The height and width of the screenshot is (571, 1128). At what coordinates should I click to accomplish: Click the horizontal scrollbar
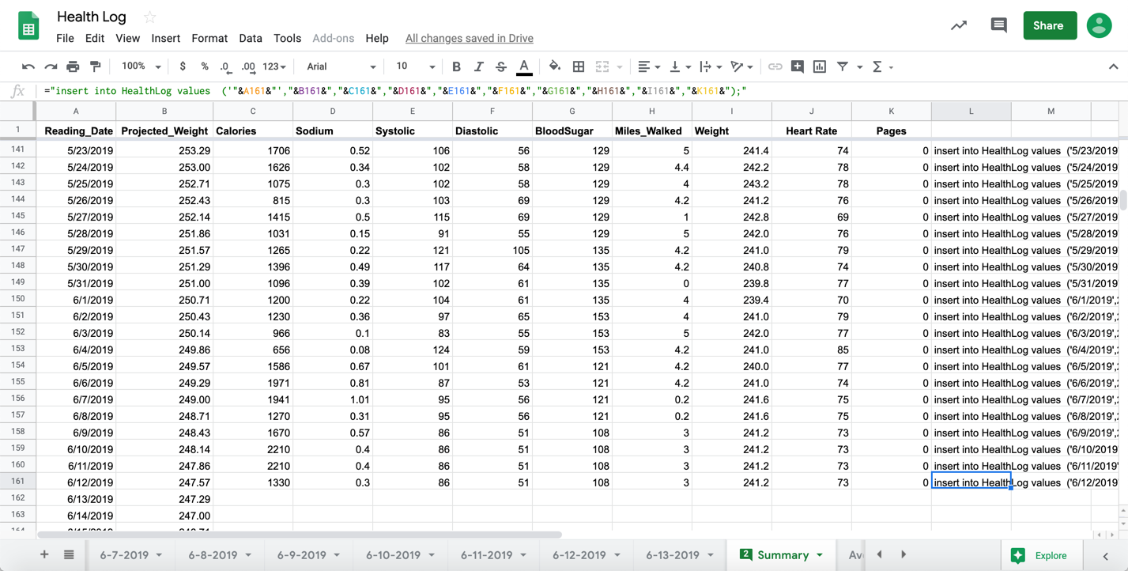tap(299, 535)
